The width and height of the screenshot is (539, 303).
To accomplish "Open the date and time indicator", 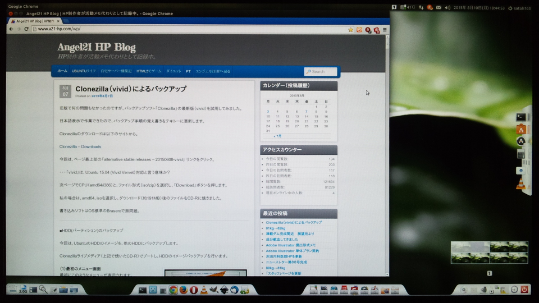I will point(479,8).
